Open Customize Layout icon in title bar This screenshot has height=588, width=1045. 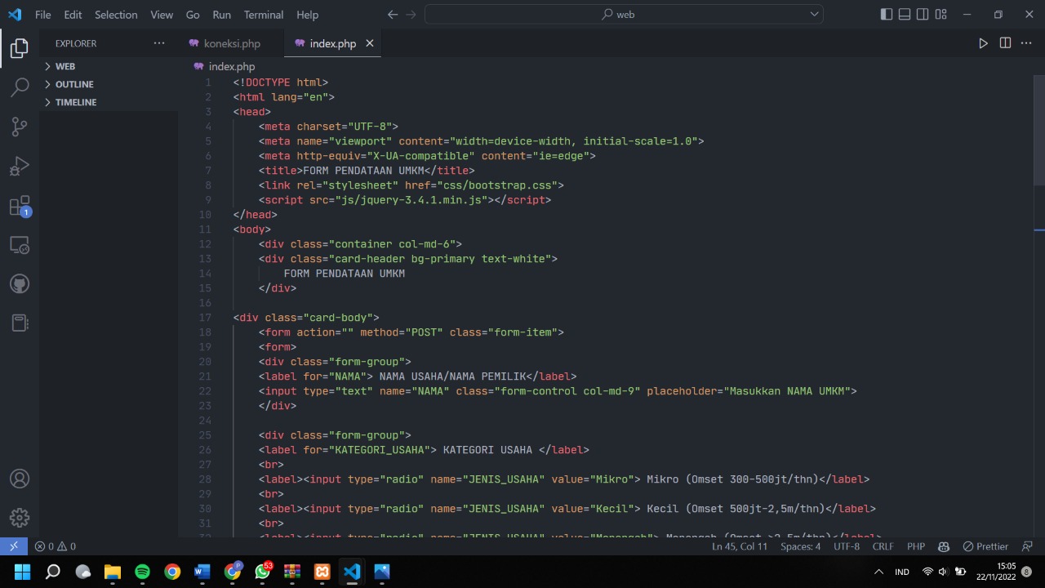click(x=940, y=15)
